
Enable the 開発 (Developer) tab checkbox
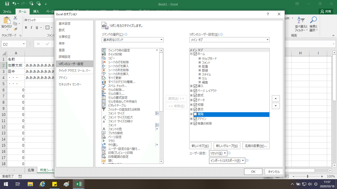pos(195,114)
